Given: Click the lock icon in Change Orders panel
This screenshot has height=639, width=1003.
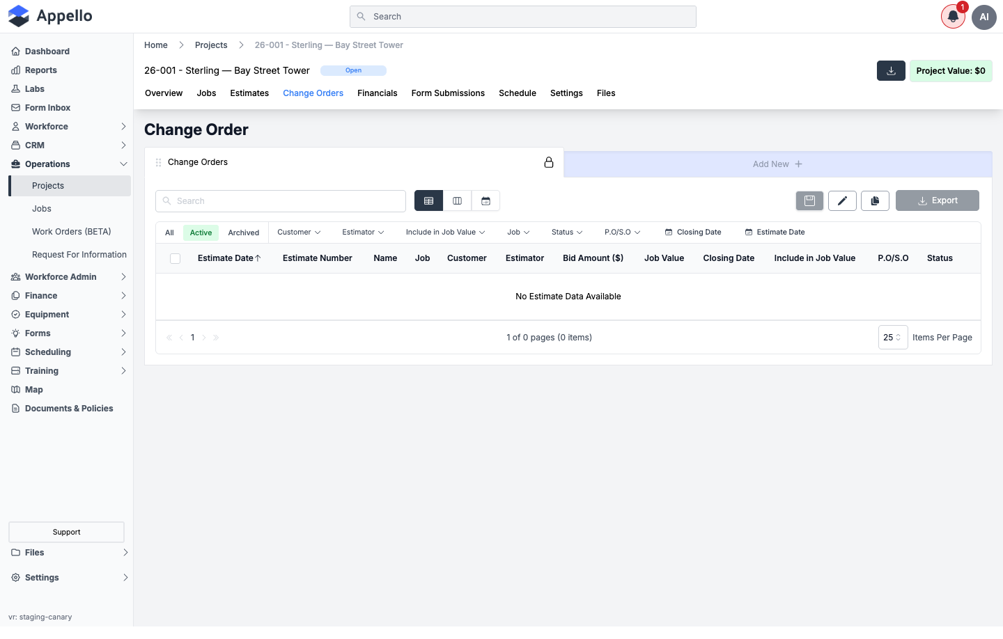Looking at the screenshot, I should [549, 162].
